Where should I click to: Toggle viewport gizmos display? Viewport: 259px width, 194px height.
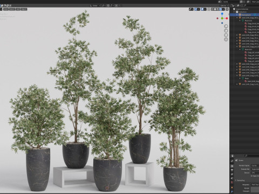click(196, 9)
